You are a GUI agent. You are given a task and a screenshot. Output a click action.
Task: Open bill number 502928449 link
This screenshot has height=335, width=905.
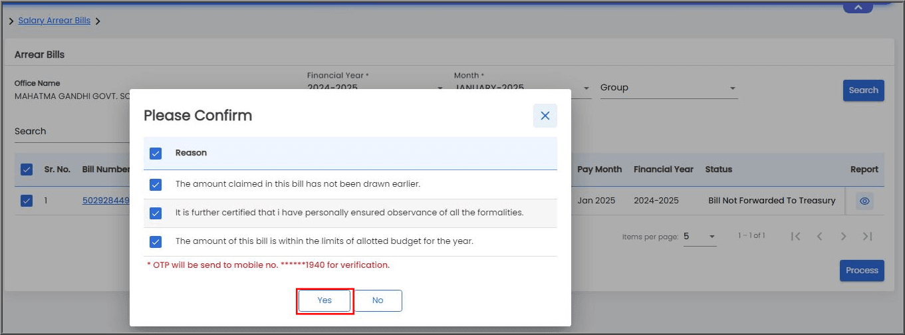[106, 200]
